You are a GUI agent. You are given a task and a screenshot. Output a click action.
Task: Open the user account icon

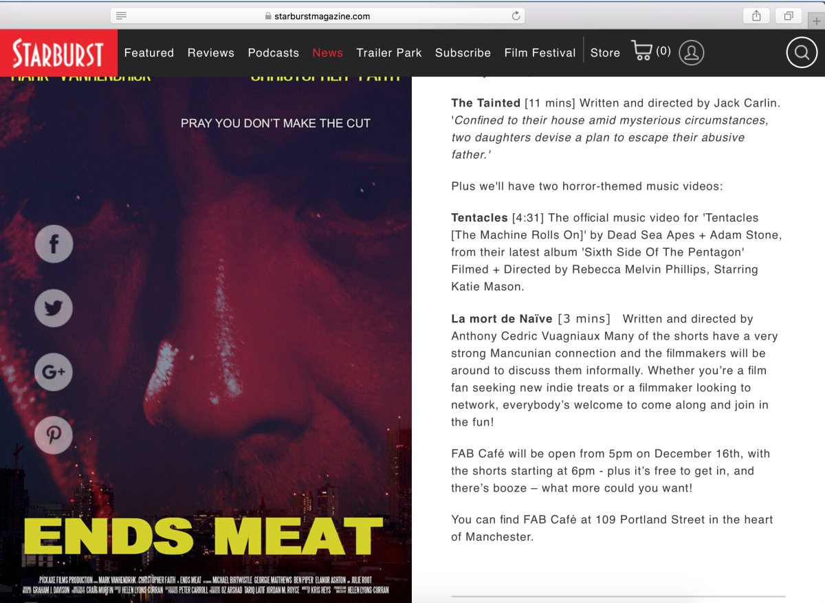point(692,52)
